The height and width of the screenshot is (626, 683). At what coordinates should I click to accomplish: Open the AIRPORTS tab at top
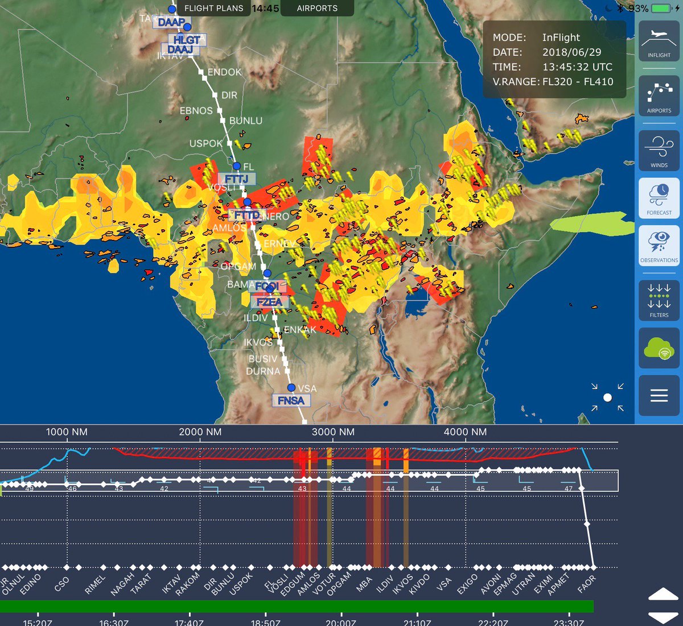click(x=317, y=9)
